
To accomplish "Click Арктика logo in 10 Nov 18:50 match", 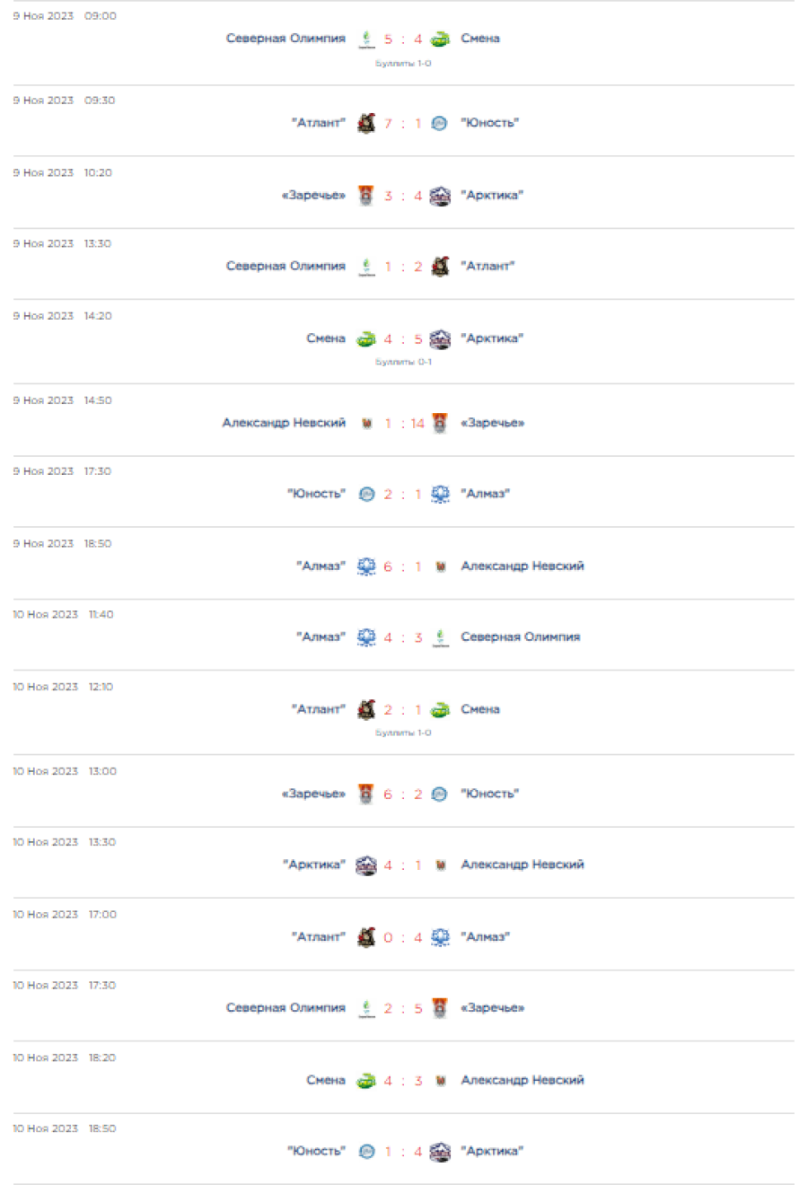I will 440,1152.
